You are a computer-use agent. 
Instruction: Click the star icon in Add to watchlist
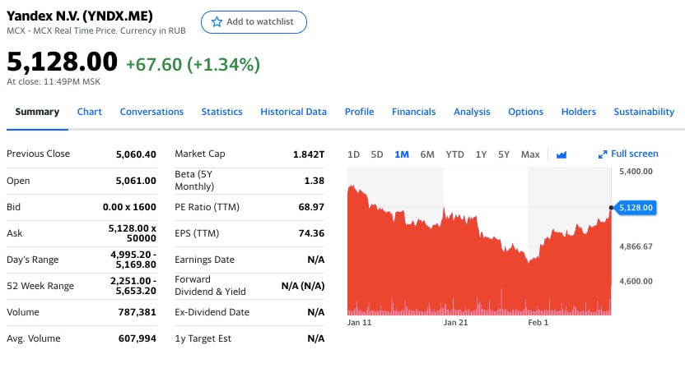(x=217, y=22)
